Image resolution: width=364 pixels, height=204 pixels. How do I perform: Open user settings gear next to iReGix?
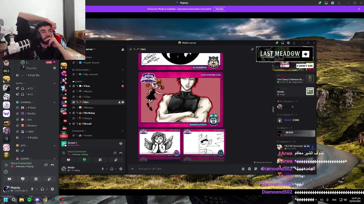pos(121,169)
